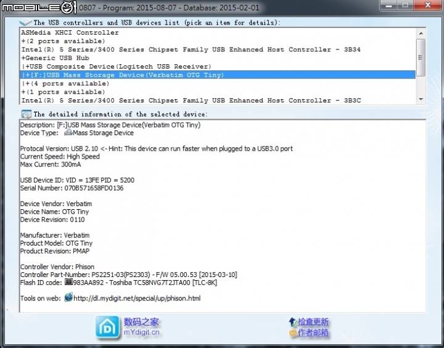Click the device list scrollbar thumb
The height and width of the screenshot is (348, 444).
point(421,57)
